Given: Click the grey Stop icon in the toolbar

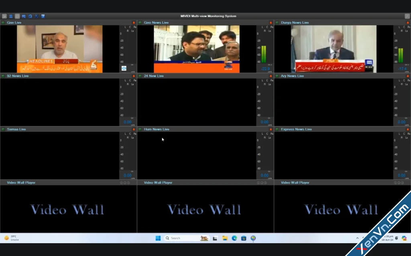Looking at the screenshot, I should click(17, 16).
